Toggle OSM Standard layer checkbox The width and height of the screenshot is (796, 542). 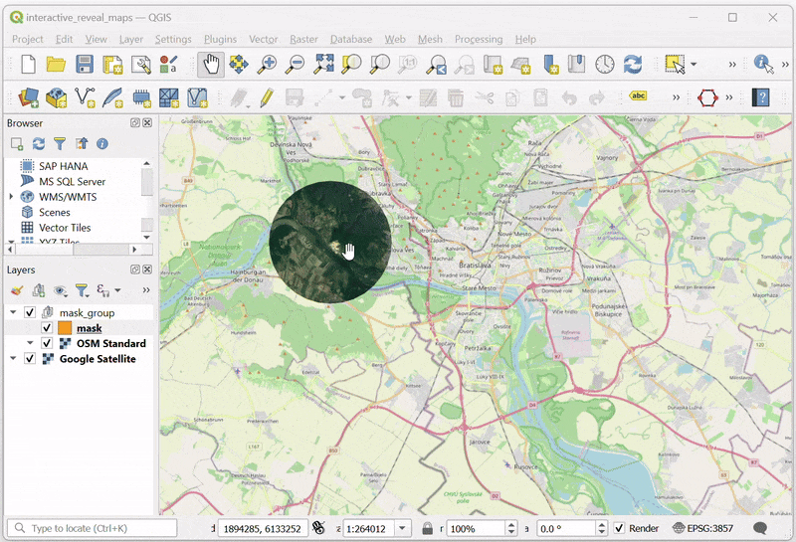[47, 343]
